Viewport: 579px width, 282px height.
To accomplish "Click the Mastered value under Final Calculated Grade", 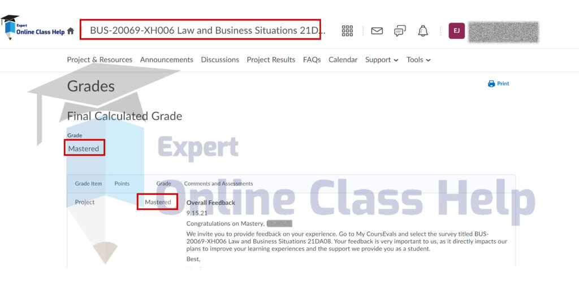I will 84,149.
